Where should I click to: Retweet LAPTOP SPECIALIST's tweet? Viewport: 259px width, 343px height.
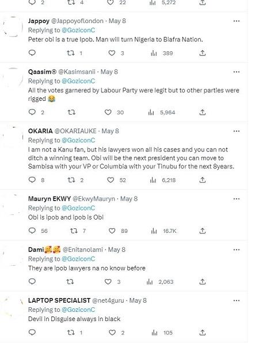tap(71, 333)
